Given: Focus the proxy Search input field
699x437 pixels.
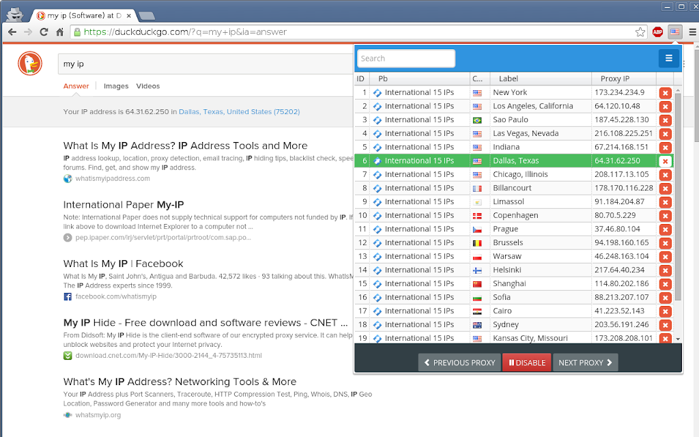Looking at the screenshot, I should pyautogui.click(x=406, y=59).
